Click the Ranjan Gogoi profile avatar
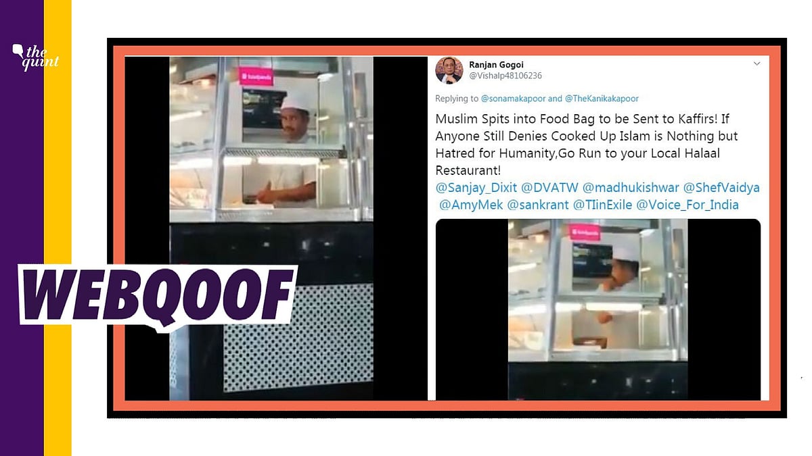The width and height of the screenshot is (812, 456). point(448,70)
